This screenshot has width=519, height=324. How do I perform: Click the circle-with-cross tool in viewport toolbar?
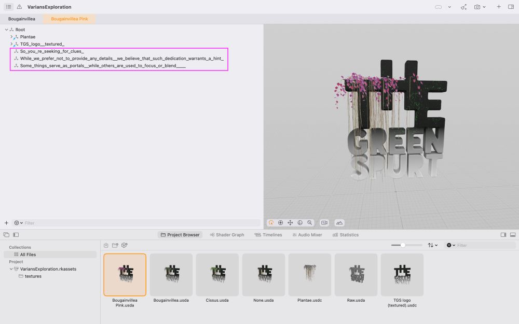click(300, 223)
